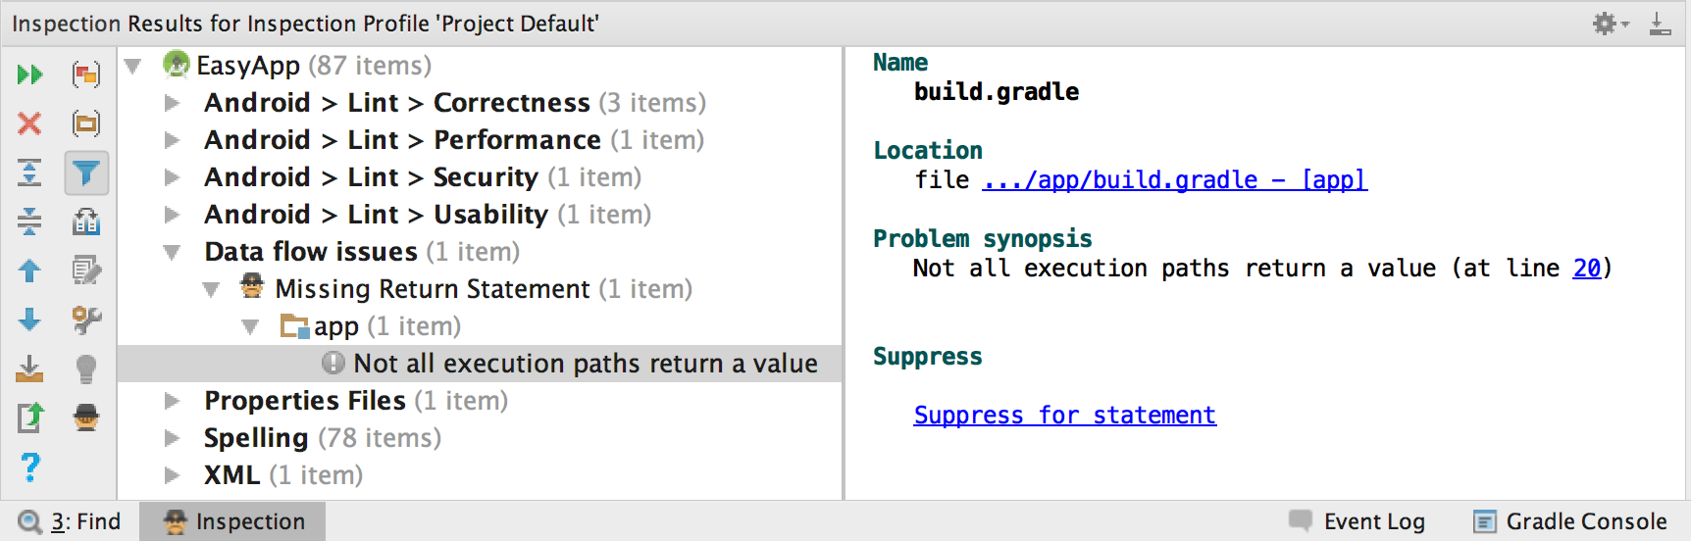Export inspection results with tray arrow icon

30,369
